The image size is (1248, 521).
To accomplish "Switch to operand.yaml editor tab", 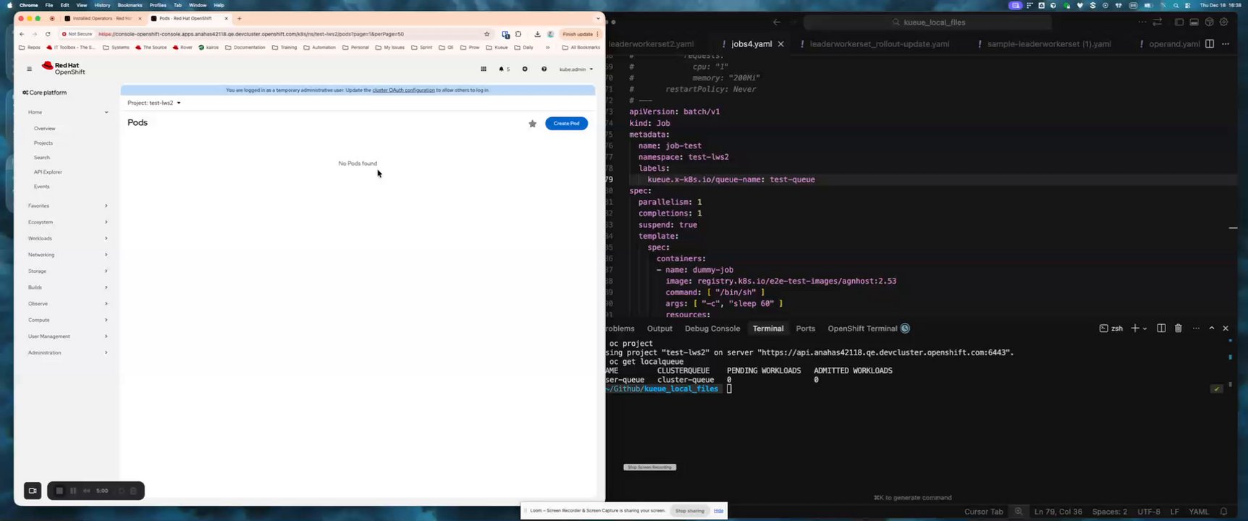I will pos(1174,44).
